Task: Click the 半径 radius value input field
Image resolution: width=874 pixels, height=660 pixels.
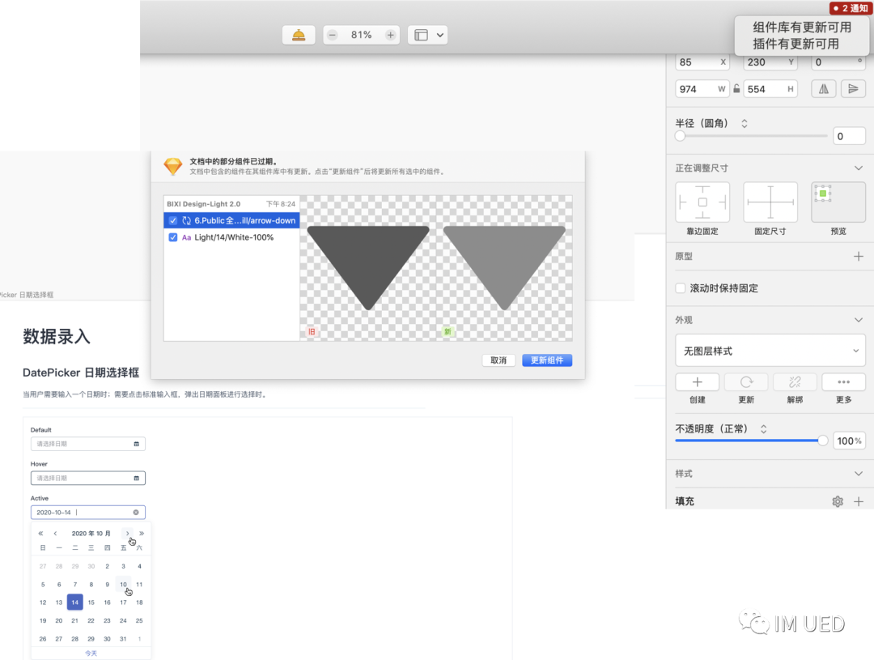Action: pos(849,136)
